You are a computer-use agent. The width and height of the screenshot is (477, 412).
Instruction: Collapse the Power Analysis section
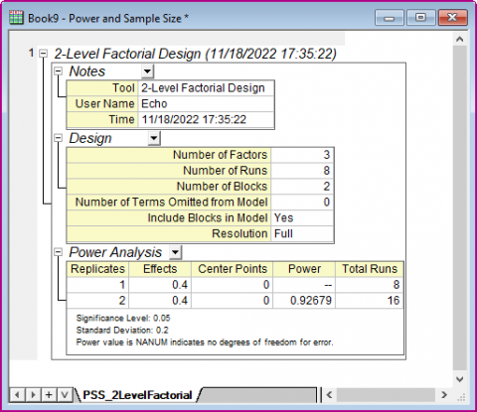(59, 252)
